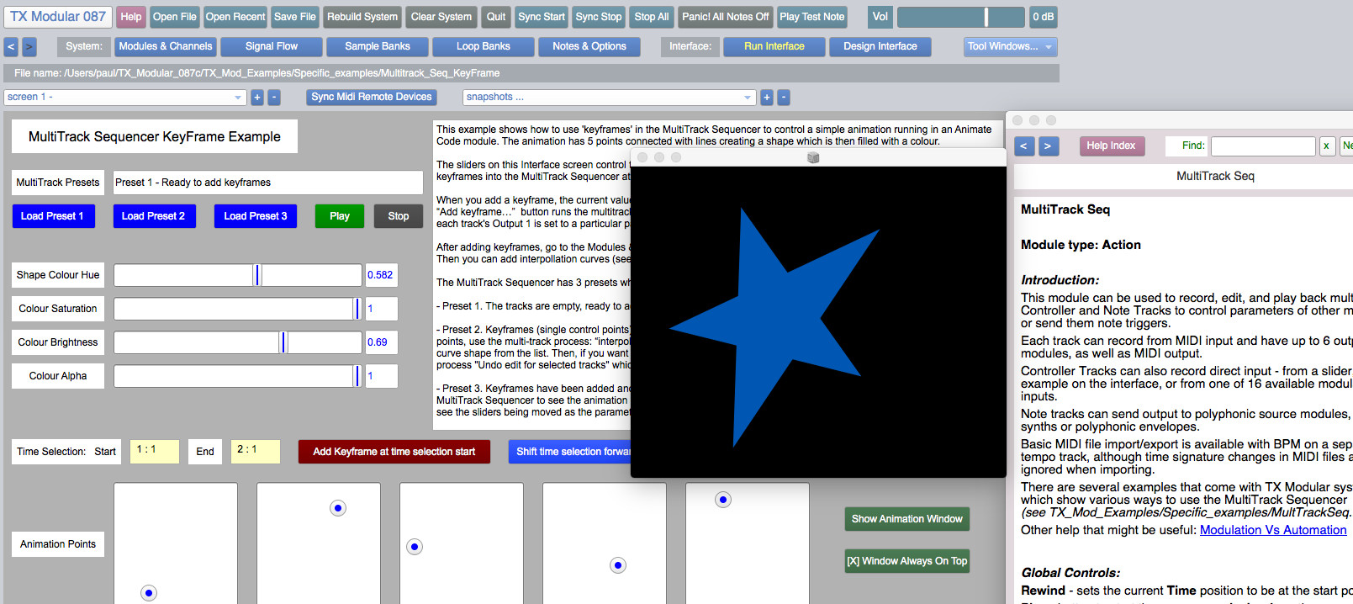The width and height of the screenshot is (1353, 604).
Task: Clear help Find field with x
Action: click(1326, 146)
